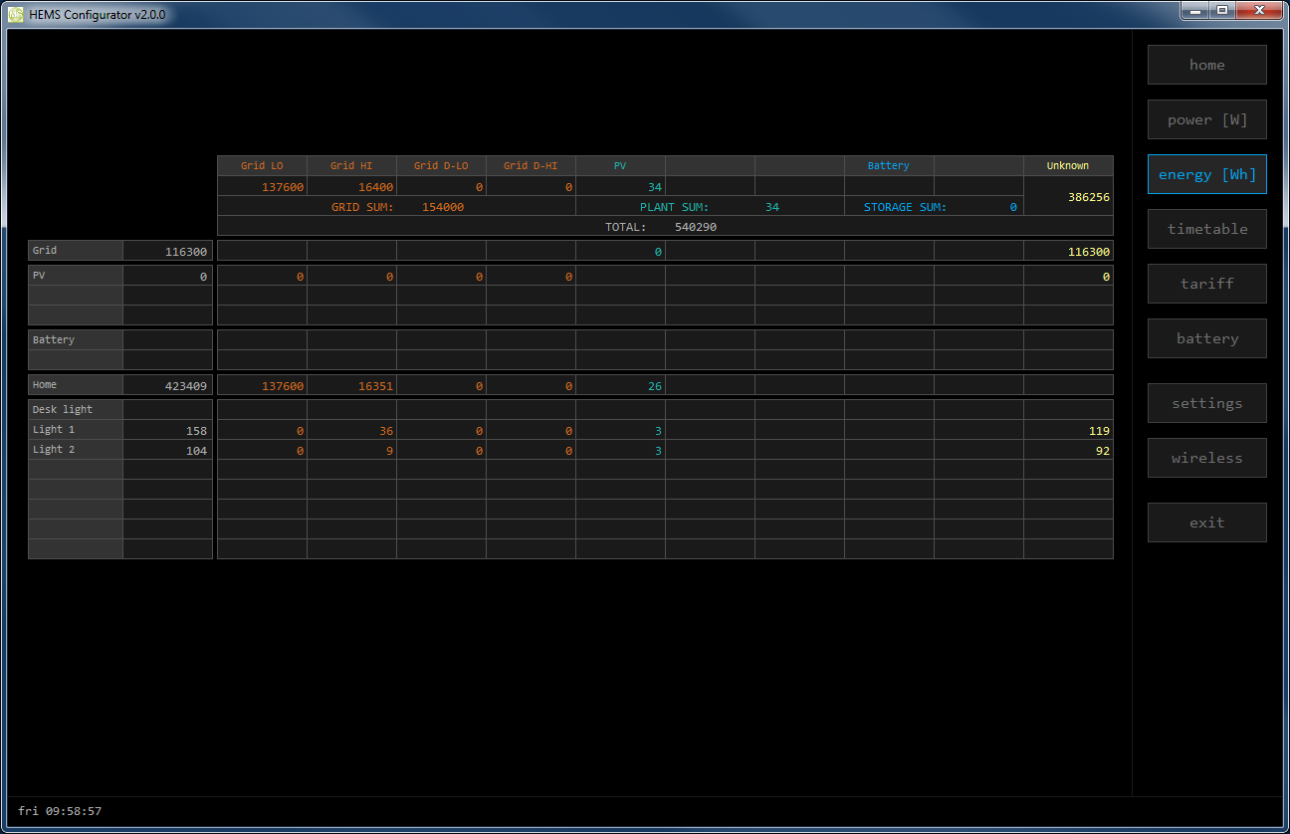Open the timetable section
The height and width of the screenshot is (834, 1290).
1206,229
